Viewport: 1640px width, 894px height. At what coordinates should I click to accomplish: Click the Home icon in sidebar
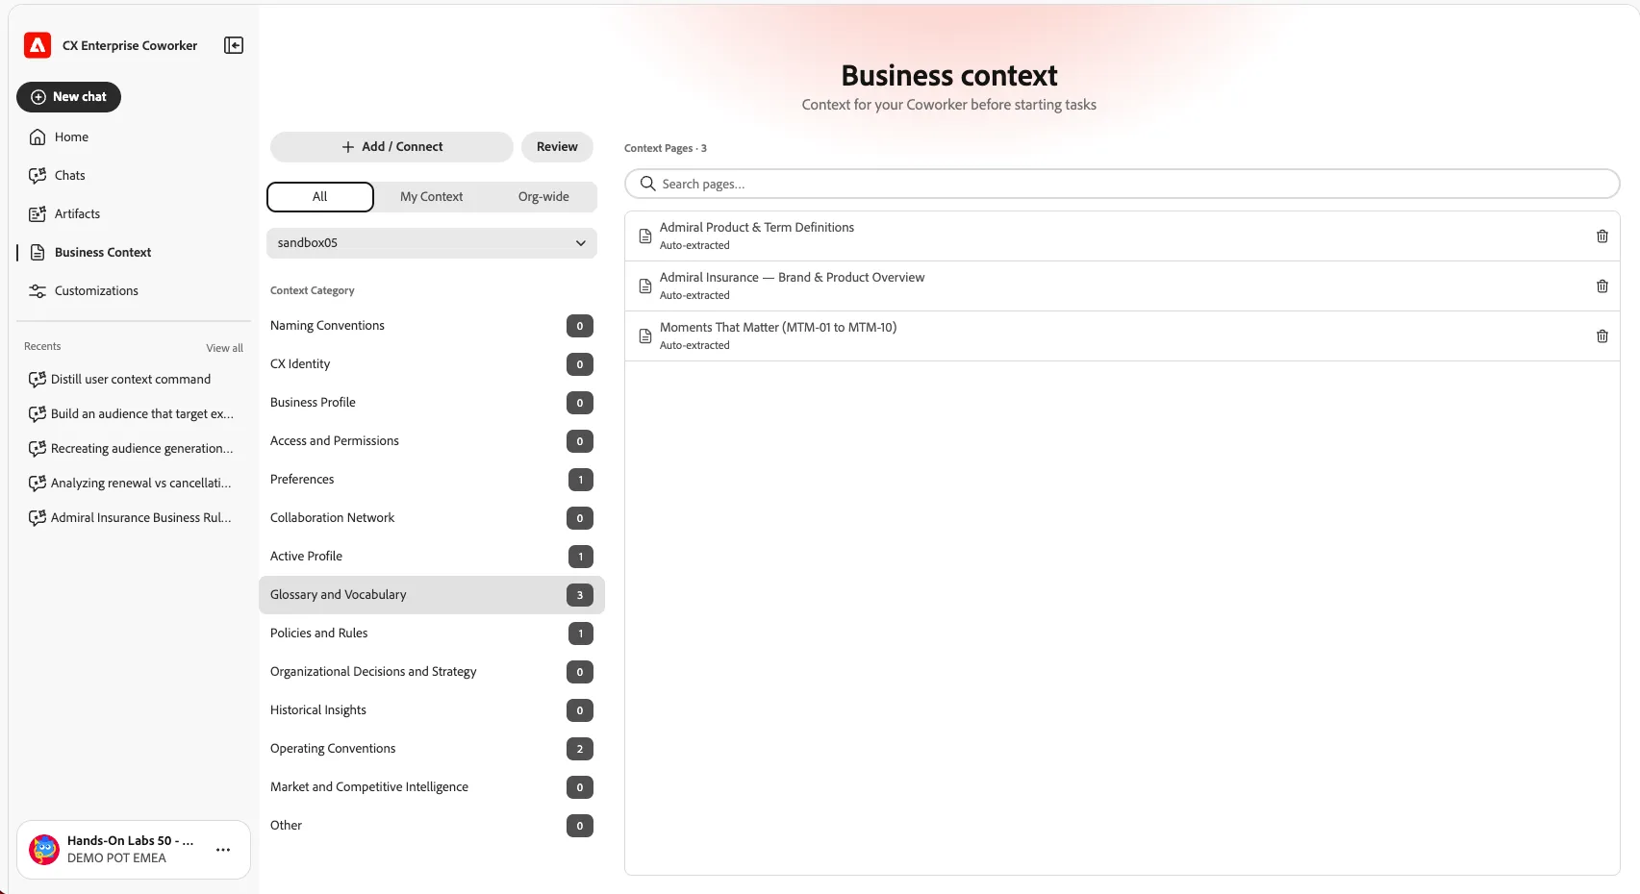coord(38,137)
